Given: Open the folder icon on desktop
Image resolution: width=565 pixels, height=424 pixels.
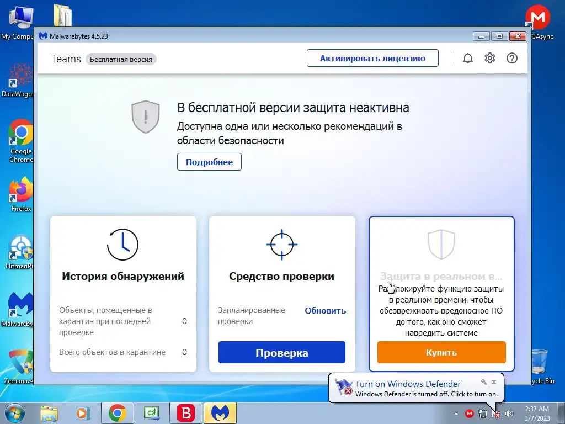Looking at the screenshot, I should (63, 14).
